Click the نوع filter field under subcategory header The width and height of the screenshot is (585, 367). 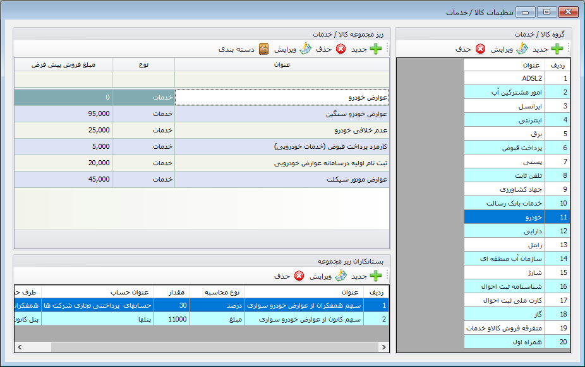(x=143, y=79)
